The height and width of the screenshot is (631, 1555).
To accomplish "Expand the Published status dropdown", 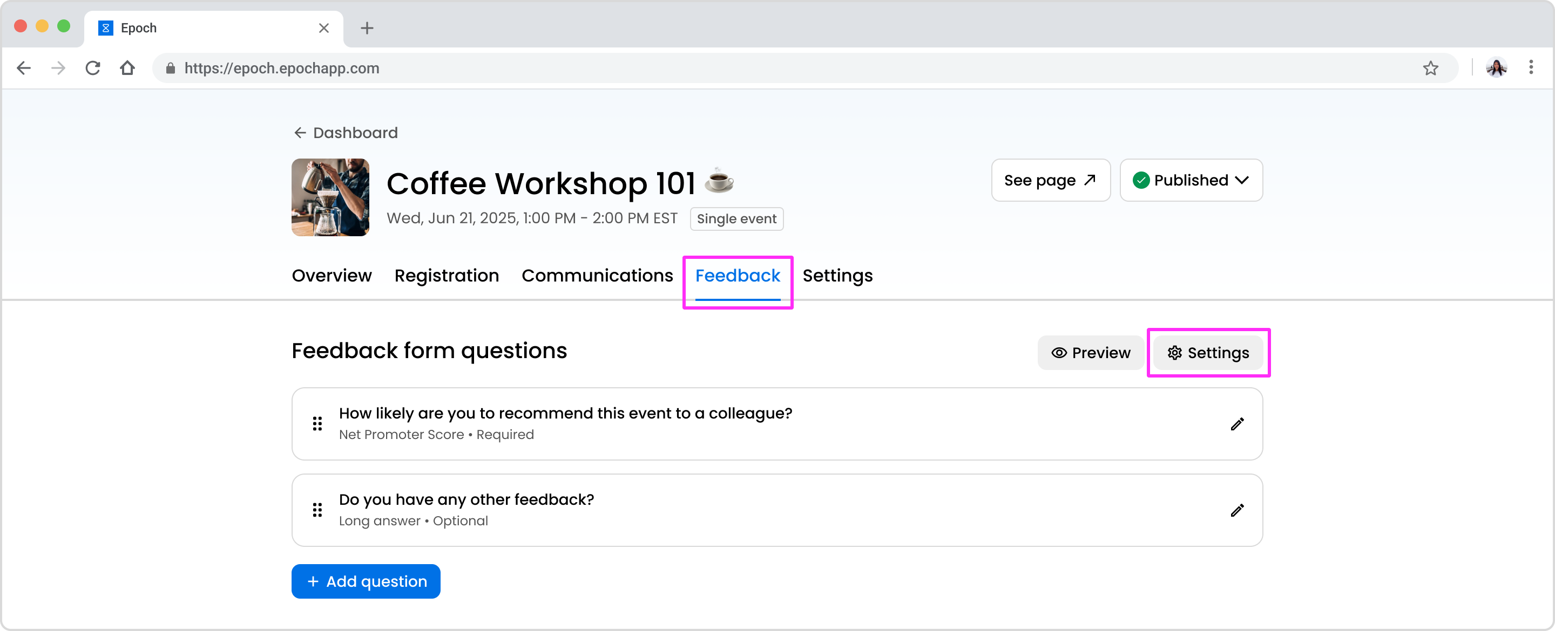I will [1191, 180].
